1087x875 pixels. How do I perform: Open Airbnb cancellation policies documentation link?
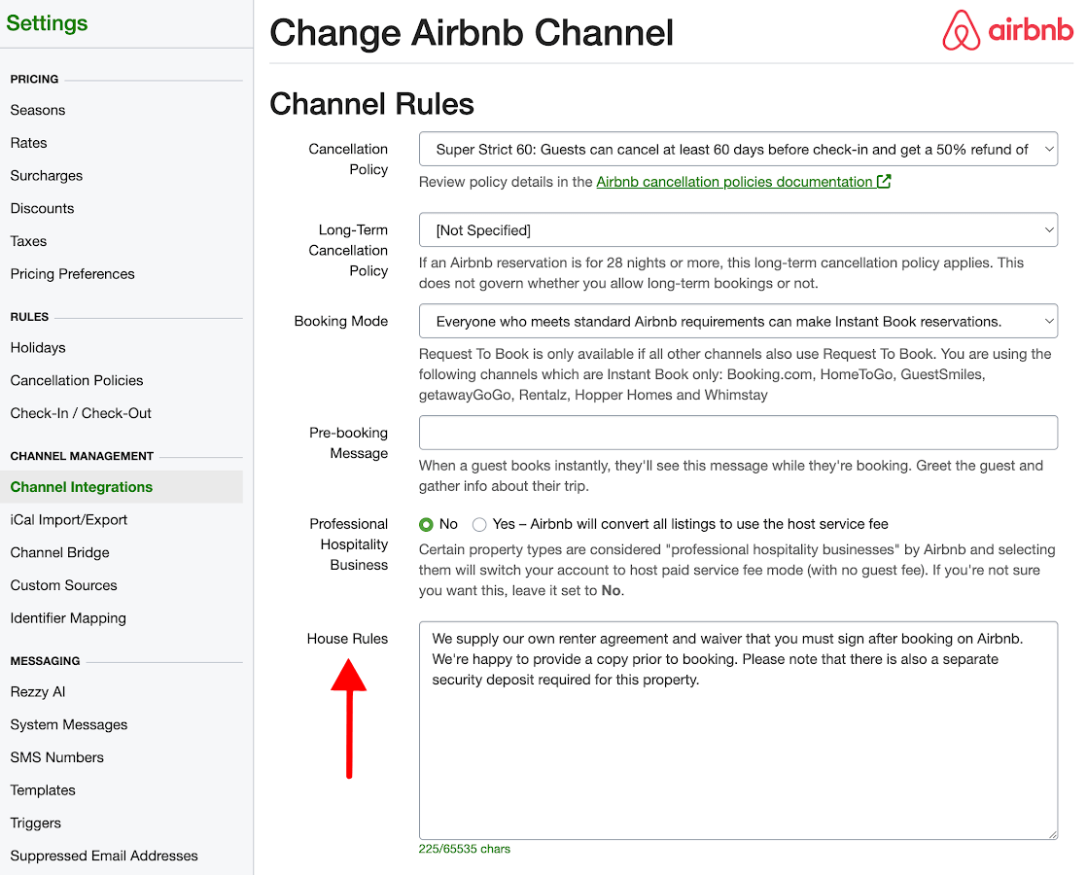point(734,182)
